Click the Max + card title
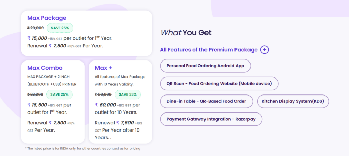349x156 pixels. (x=103, y=68)
